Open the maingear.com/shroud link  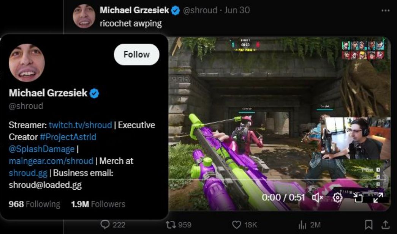51,161
